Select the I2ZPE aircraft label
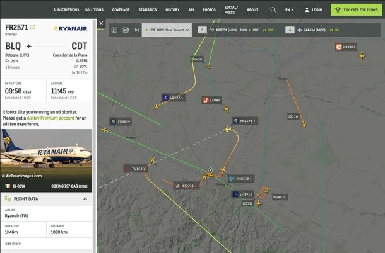This screenshot has width=385, height=253. pos(280,197)
